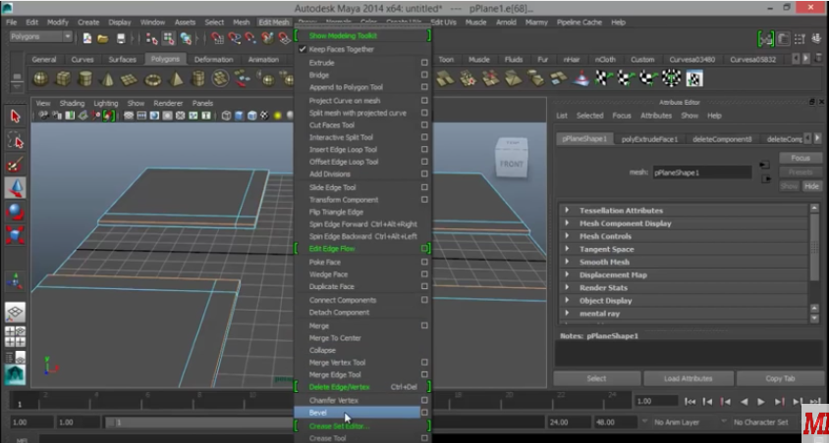Switch to four view layout
This screenshot has height=443, width=829.
[x=16, y=336]
